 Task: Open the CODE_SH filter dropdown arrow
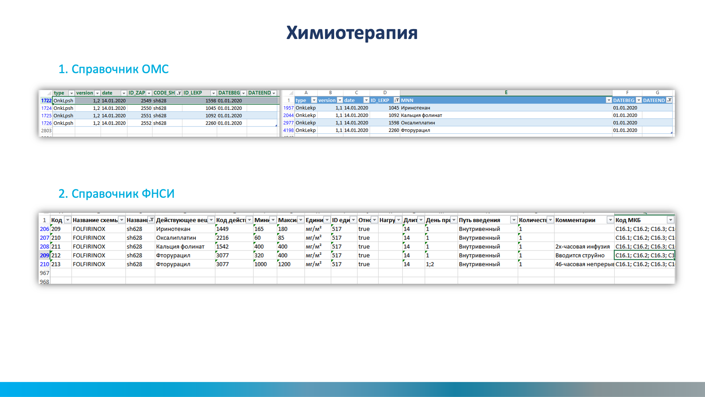coord(179,93)
